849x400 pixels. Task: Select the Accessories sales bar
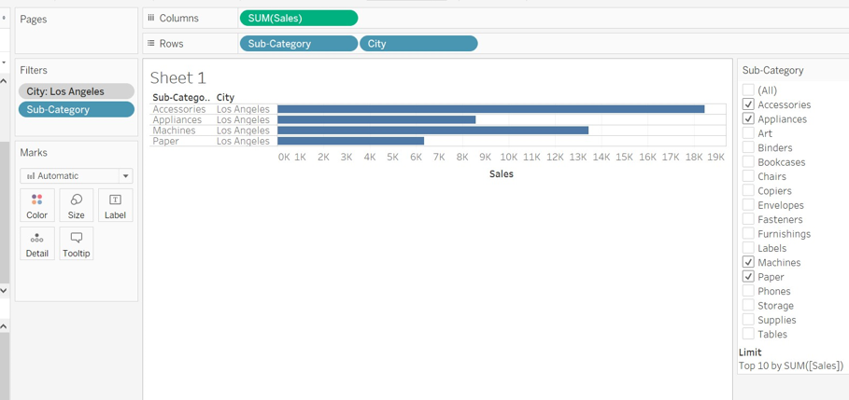(x=490, y=109)
